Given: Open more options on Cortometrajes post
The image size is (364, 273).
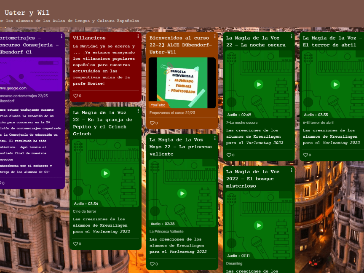Looking at the screenshot, I should coord(62,37).
